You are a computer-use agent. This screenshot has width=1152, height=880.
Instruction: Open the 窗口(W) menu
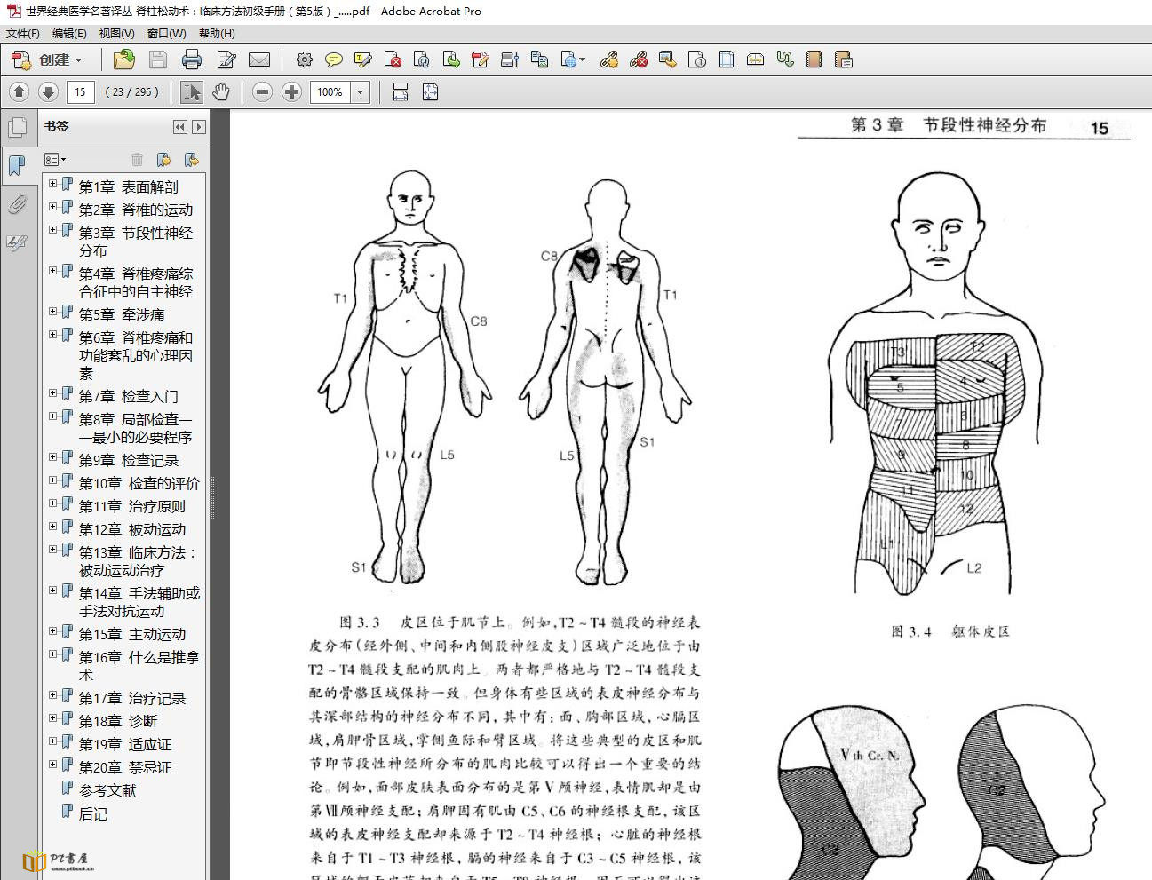pos(166,34)
